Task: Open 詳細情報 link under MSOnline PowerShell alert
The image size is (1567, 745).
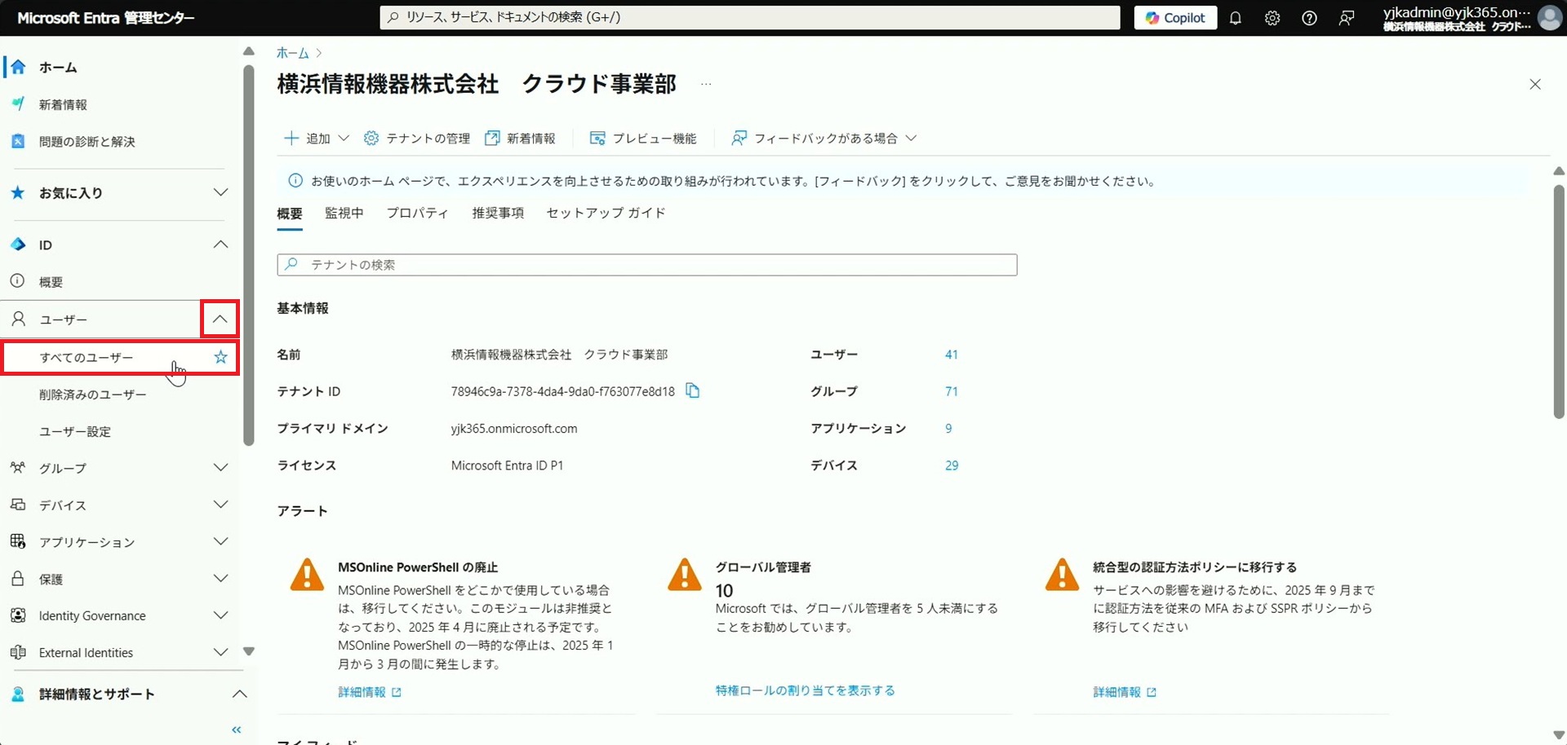Action: tap(370, 692)
